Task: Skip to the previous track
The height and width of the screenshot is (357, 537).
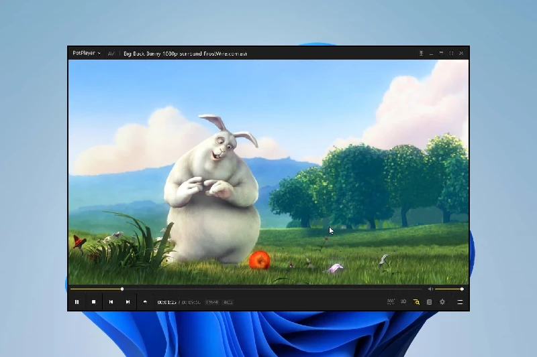Action: 111,302
